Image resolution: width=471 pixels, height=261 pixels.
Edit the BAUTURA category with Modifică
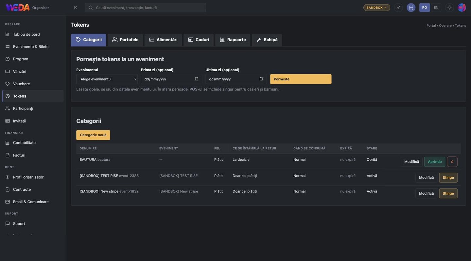tap(411, 162)
